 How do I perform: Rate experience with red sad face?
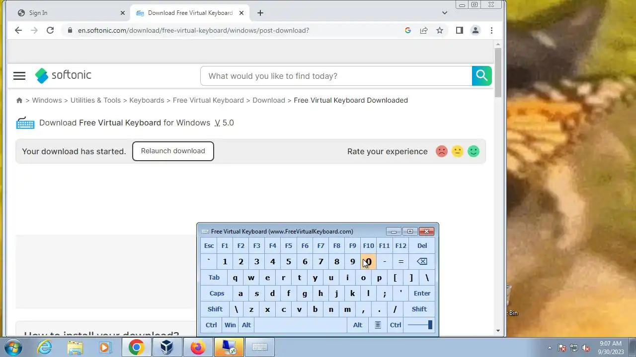[x=441, y=151]
